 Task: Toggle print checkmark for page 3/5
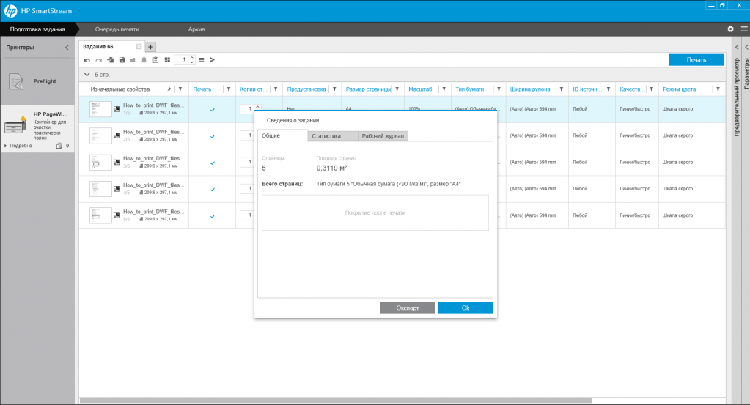pyautogui.click(x=213, y=163)
